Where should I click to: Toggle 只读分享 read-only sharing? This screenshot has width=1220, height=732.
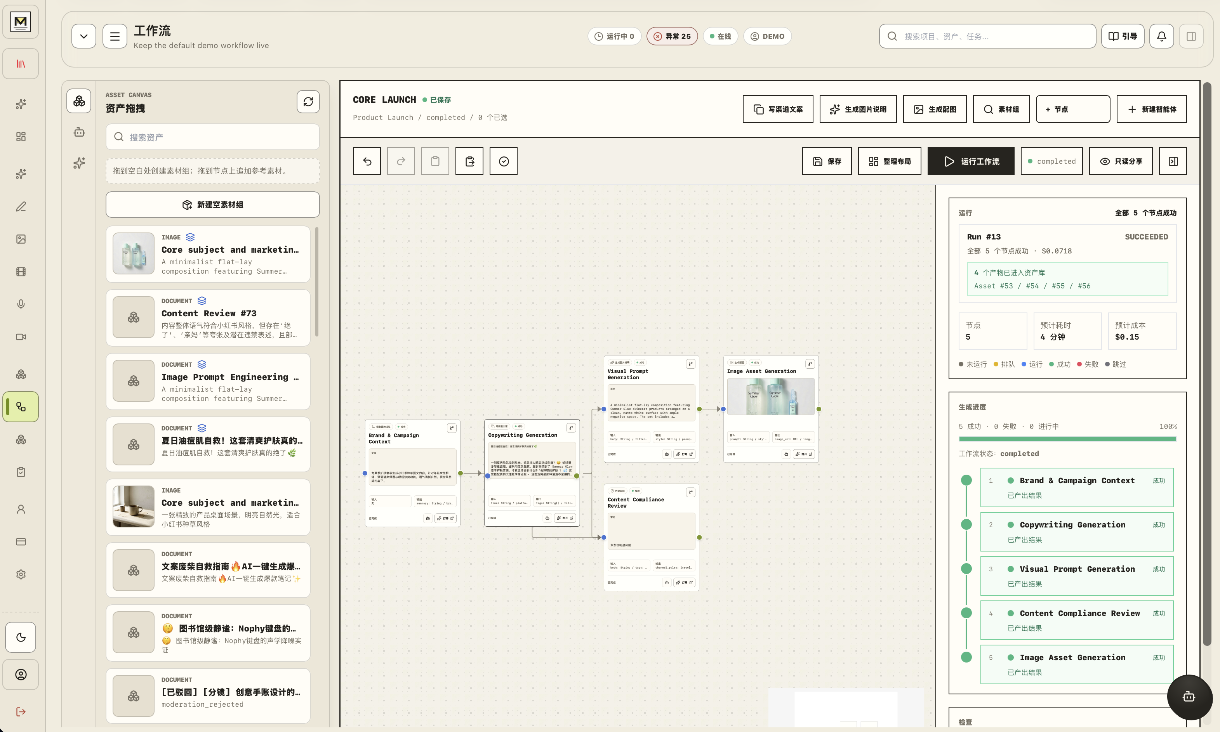pyautogui.click(x=1121, y=161)
